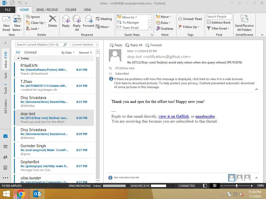Click the Search Current Mailbox field
Viewport: 266px width, 199px height.
coord(39,45)
